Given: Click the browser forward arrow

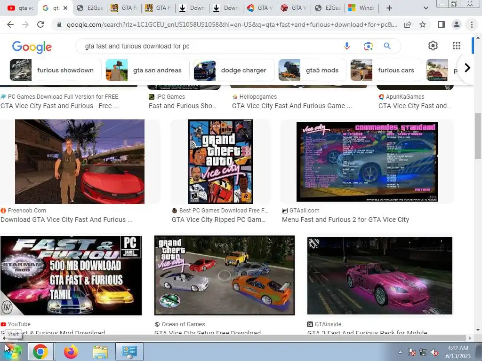Looking at the screenshot, I should tap(25, 24).
